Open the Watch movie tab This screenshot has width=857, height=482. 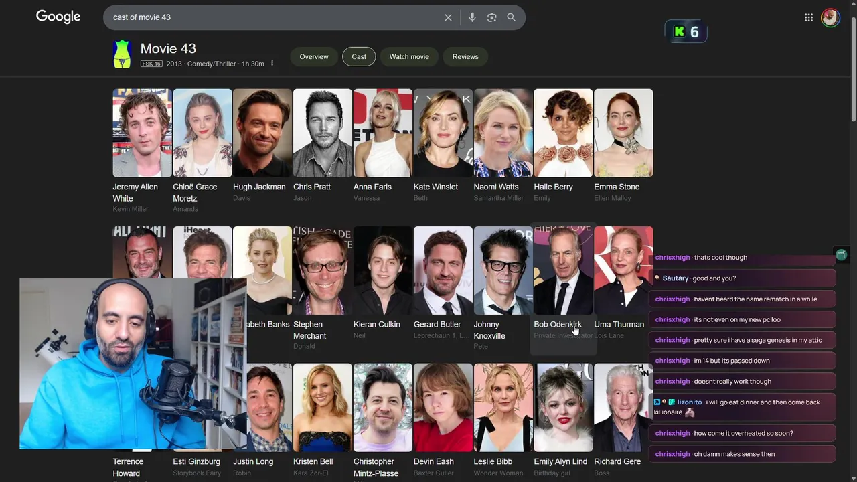(409, 57)
